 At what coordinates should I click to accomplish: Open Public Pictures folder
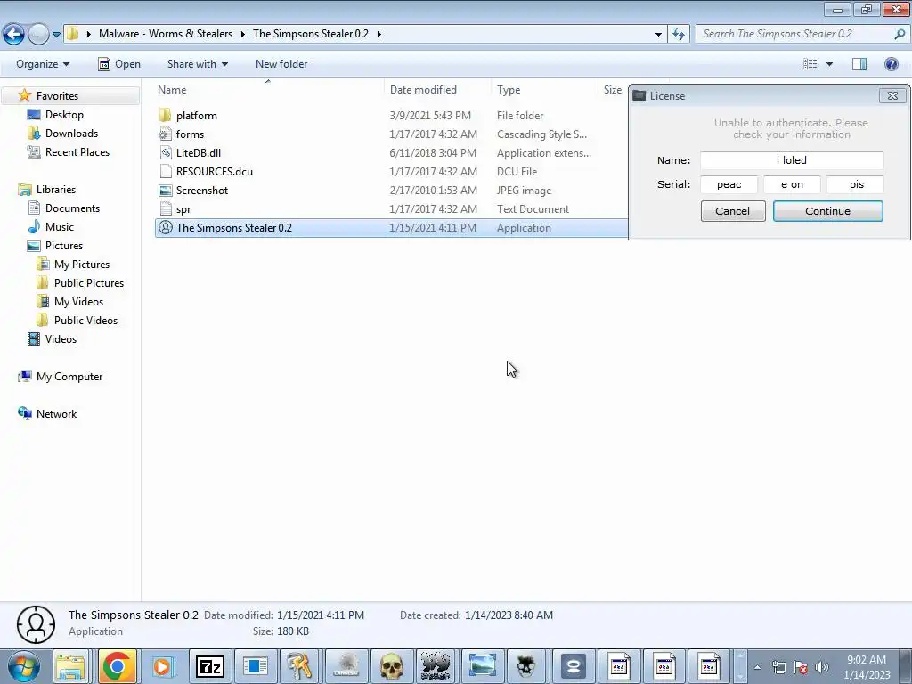point(88,282)
